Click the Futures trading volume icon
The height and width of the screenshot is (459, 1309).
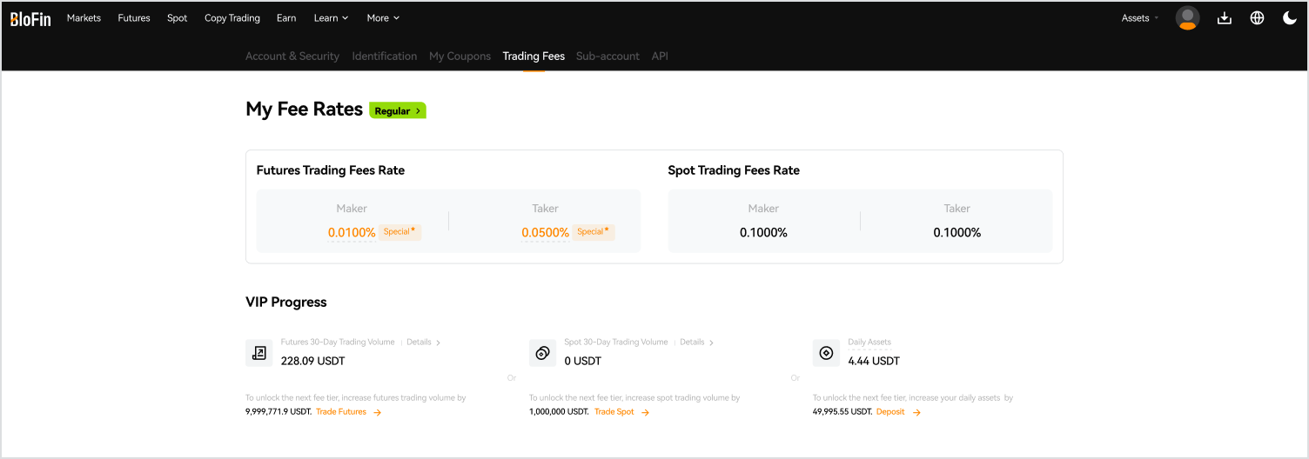pyautogui.click(x=259, y=353)
